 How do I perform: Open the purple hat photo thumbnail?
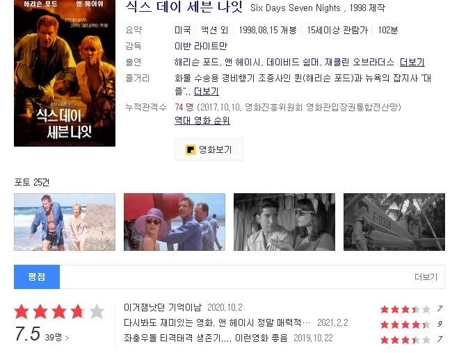click(x=175, y=222)
